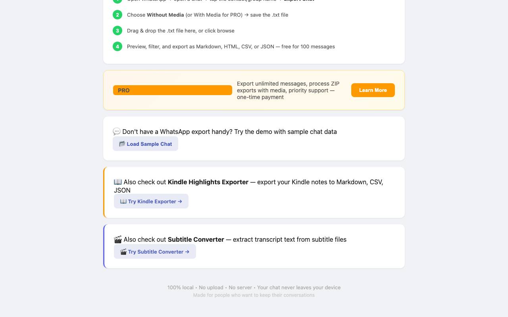Click the PRO description about unlimited messages
Image resolution: width=508 pixels, height=317 pixels.
[289, 90]
